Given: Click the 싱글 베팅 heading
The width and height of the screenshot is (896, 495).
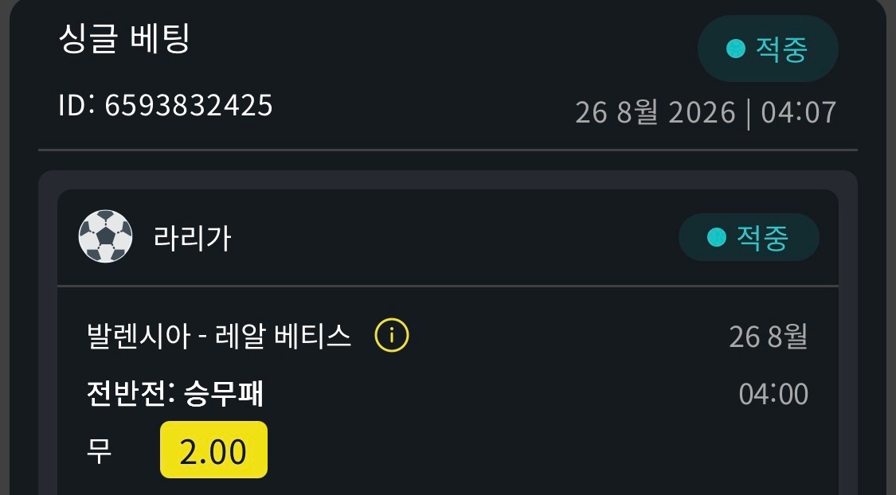Looking at the screenshot, I should (124, 39).
